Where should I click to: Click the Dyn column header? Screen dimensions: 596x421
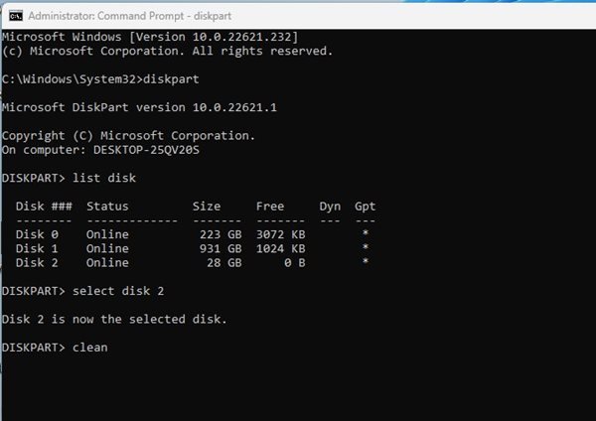click(x=330, y=206)
